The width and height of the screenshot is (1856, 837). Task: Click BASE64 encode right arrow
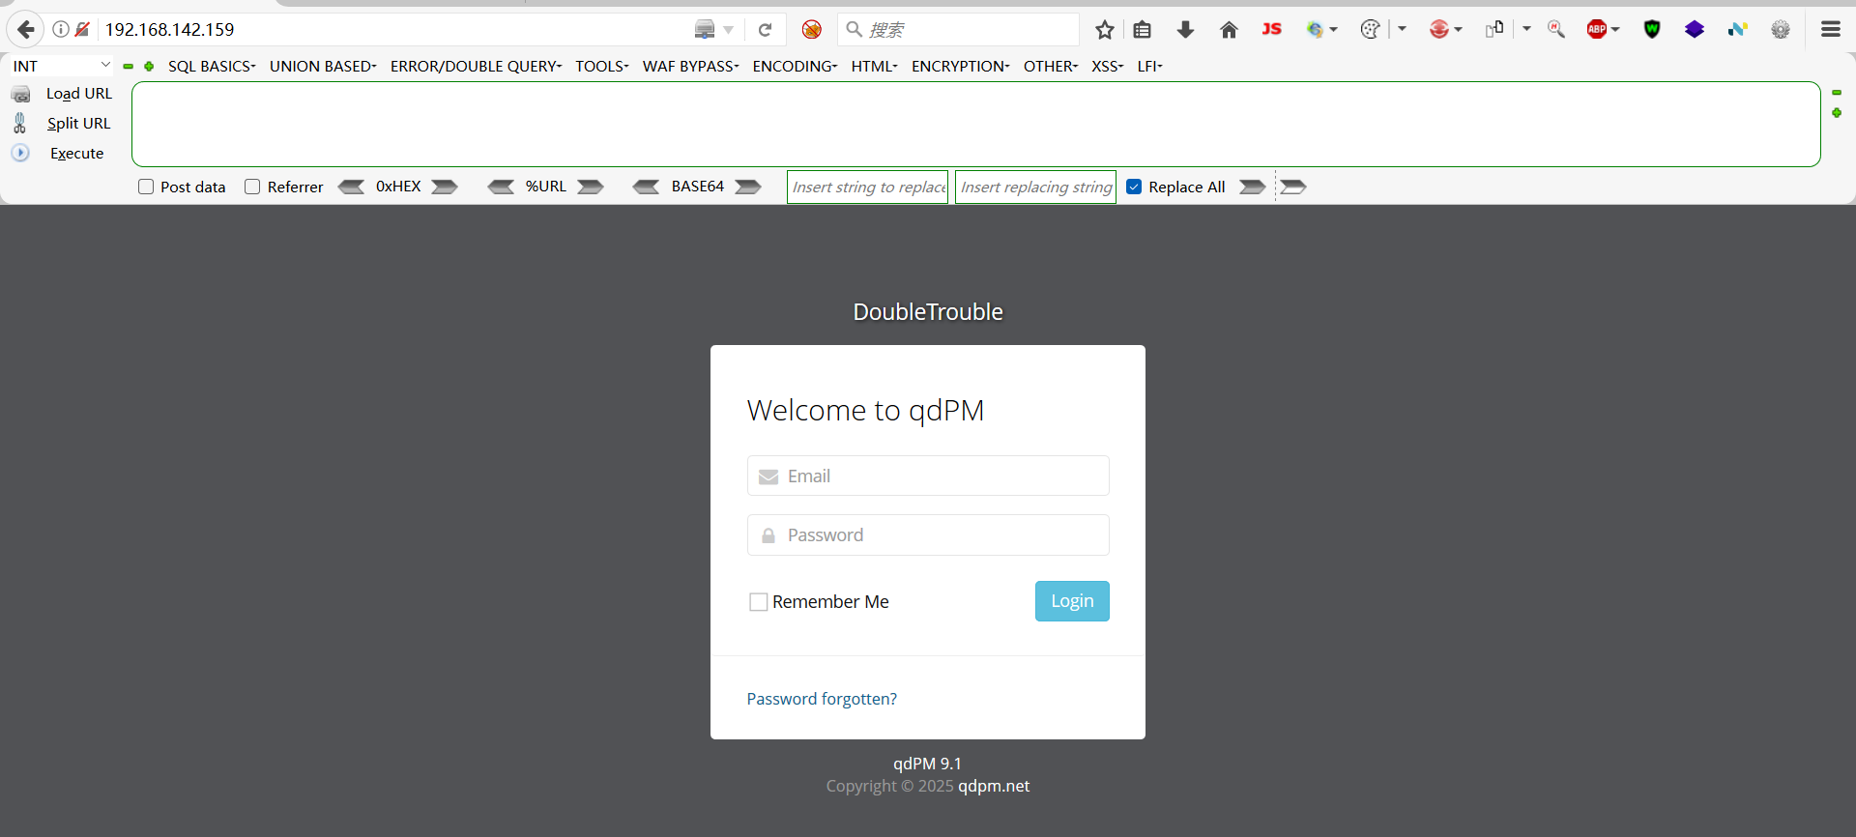coord(748,187)
